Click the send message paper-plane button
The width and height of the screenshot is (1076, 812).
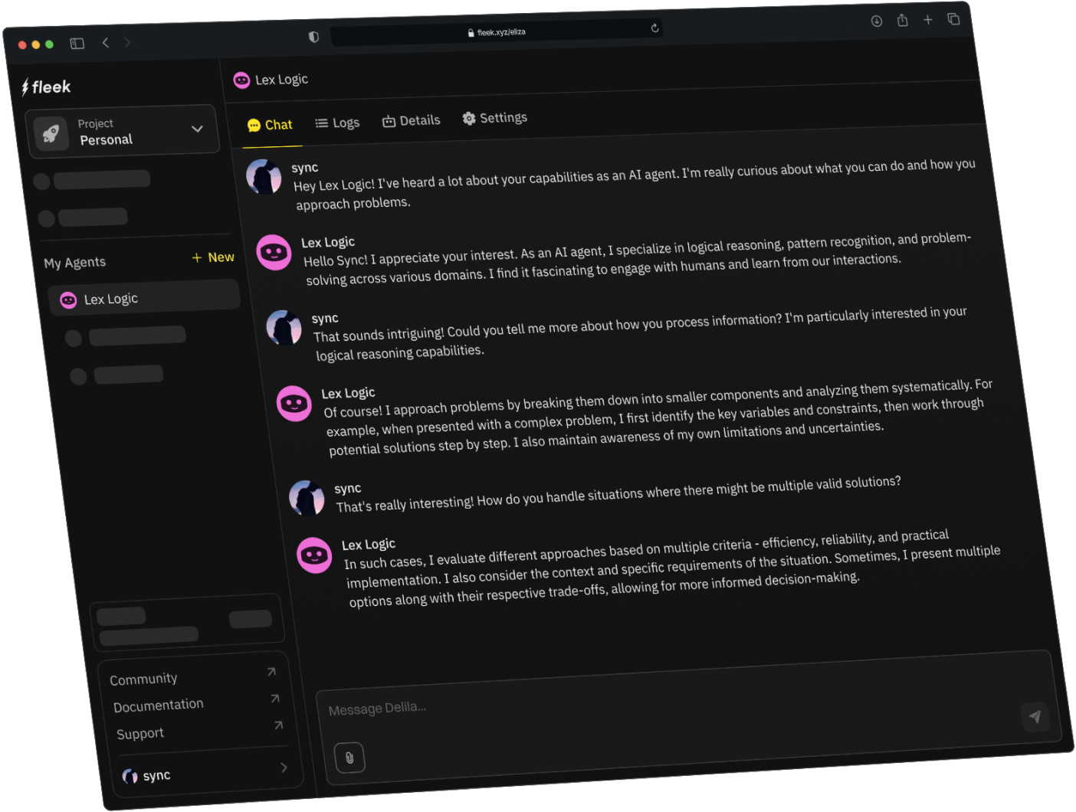point(1035,717)
